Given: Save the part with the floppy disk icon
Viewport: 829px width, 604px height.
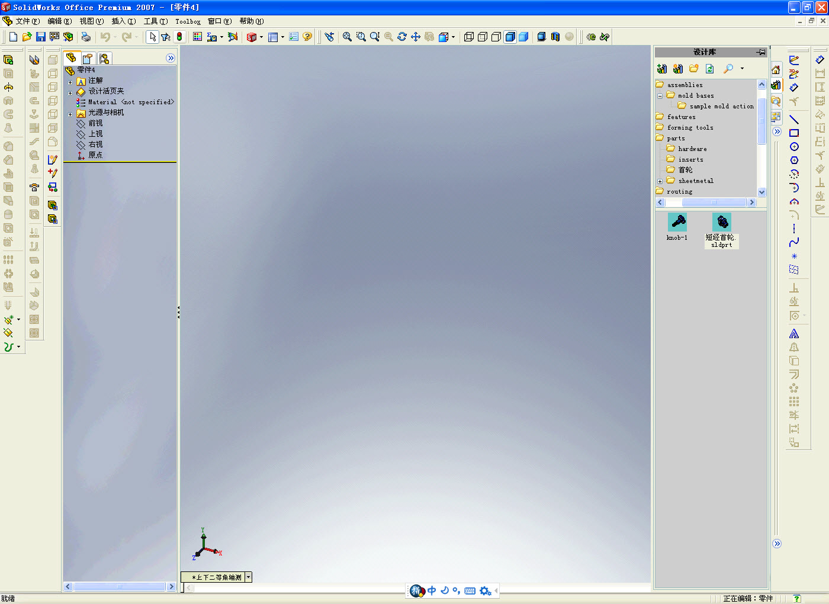Looking at the screenshot, I should coord(40,37).
